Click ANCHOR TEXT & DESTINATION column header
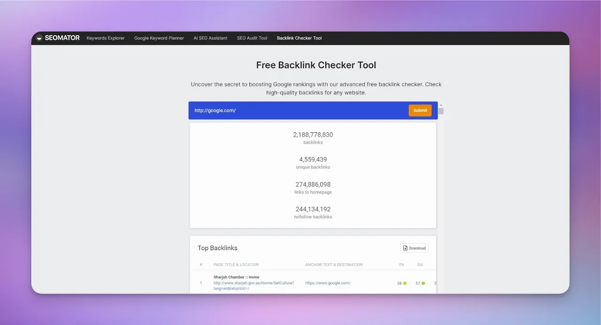The height and width of the screenshot is (325, 601). [x=334, y=265]
